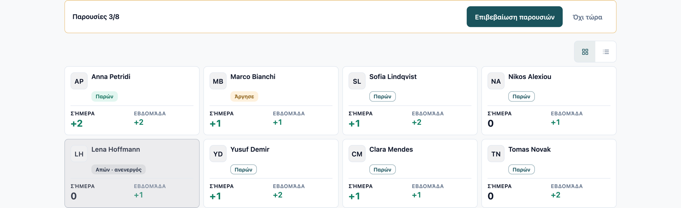
Task: Dismiss banner with Όχι τώρα
Action: coord(588,17)
